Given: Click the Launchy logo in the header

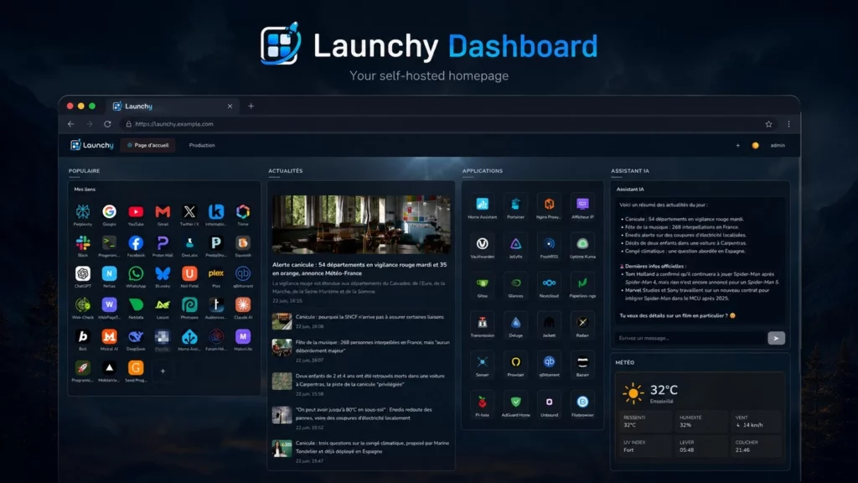Looking at the screenshot, I should 91,145.
